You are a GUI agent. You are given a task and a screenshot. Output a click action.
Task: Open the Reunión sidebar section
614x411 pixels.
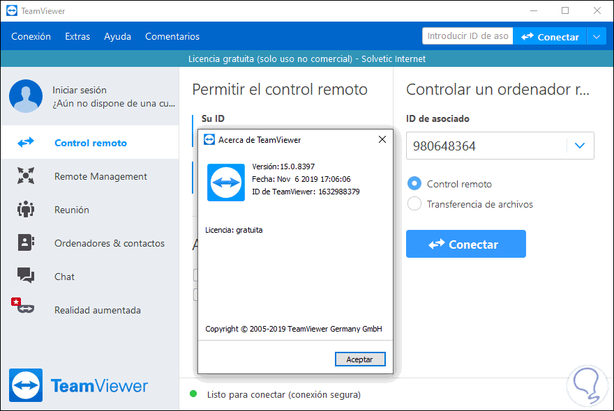click(x=90, y=210)
